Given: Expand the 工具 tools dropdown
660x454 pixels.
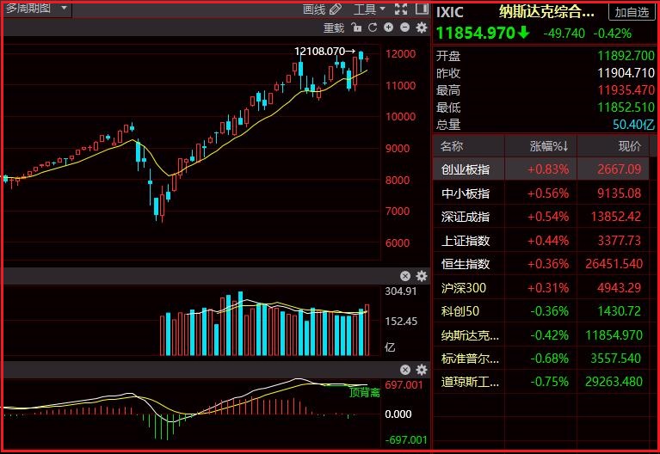Looking at the screenshot, I should click(369, 9).
